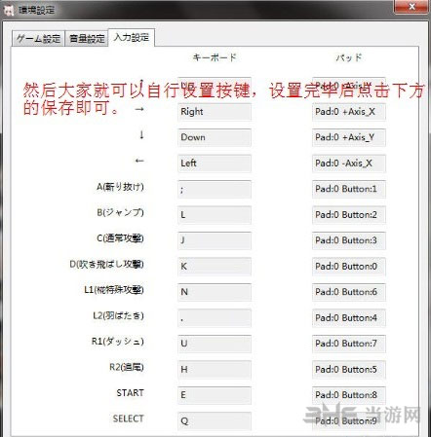The image size is (431, 437).
Task: Click the C(通常攻撃) keyboard field J
Action: tap(215, 240)
